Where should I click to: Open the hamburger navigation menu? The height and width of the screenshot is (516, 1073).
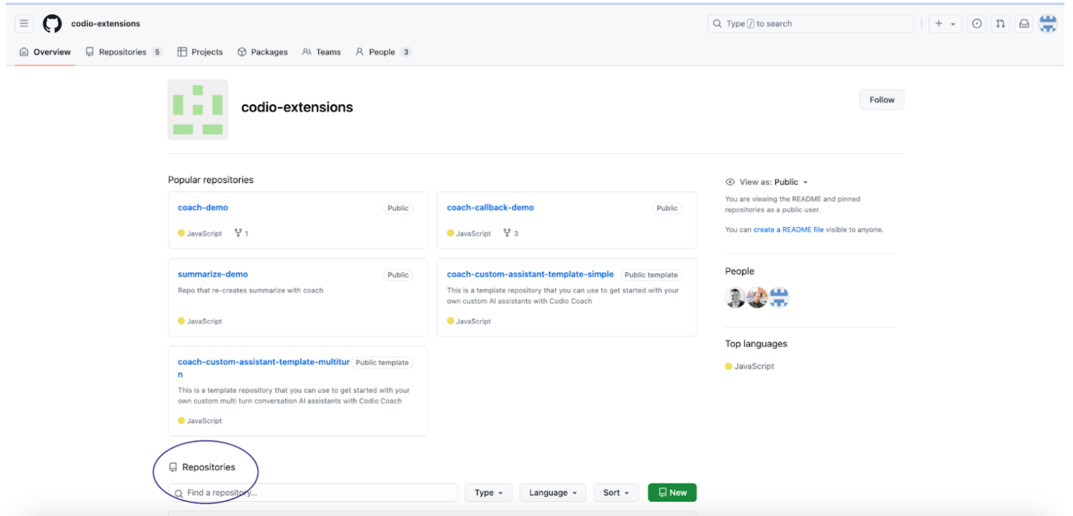(x=24, y=24)
